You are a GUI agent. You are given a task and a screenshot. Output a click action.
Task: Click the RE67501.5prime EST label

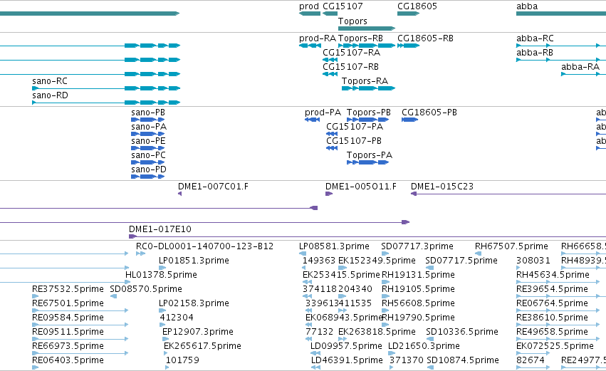tap(68, 304)
